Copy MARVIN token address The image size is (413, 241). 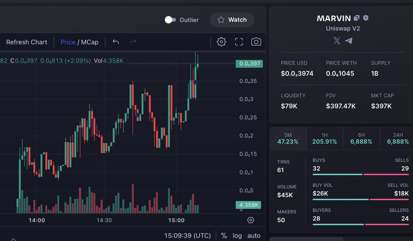pos(357,18)
